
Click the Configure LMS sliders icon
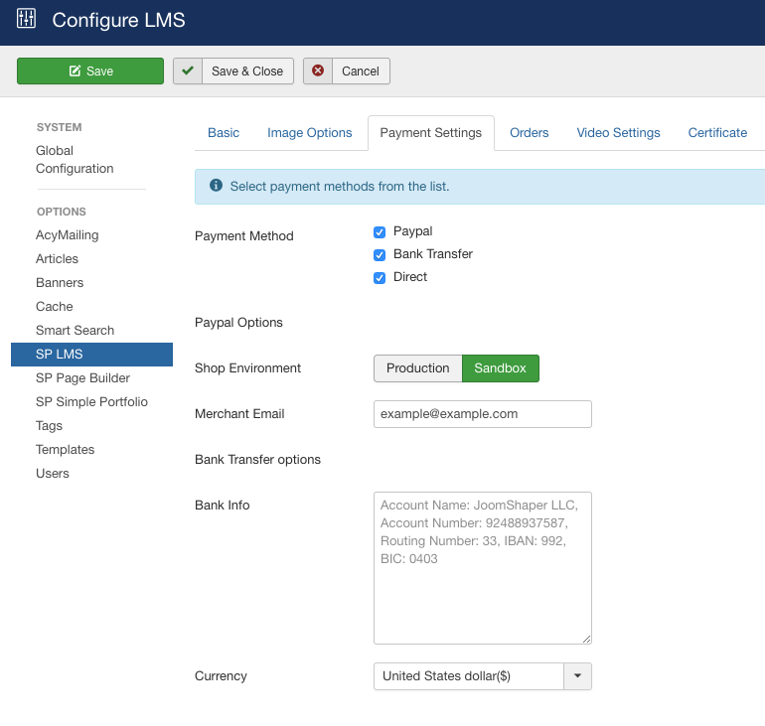click(27, 19)
